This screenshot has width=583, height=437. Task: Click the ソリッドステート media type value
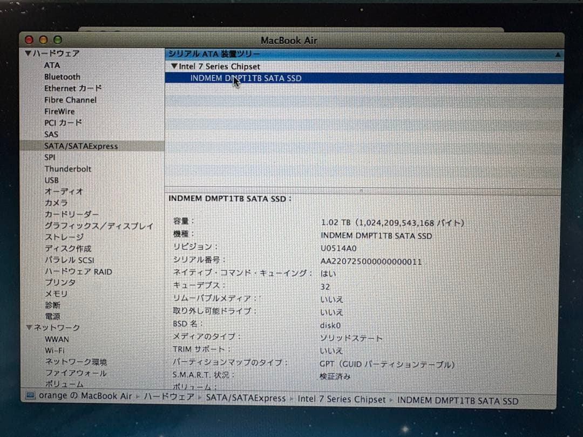pyautogui.click(x=351, y=338)
